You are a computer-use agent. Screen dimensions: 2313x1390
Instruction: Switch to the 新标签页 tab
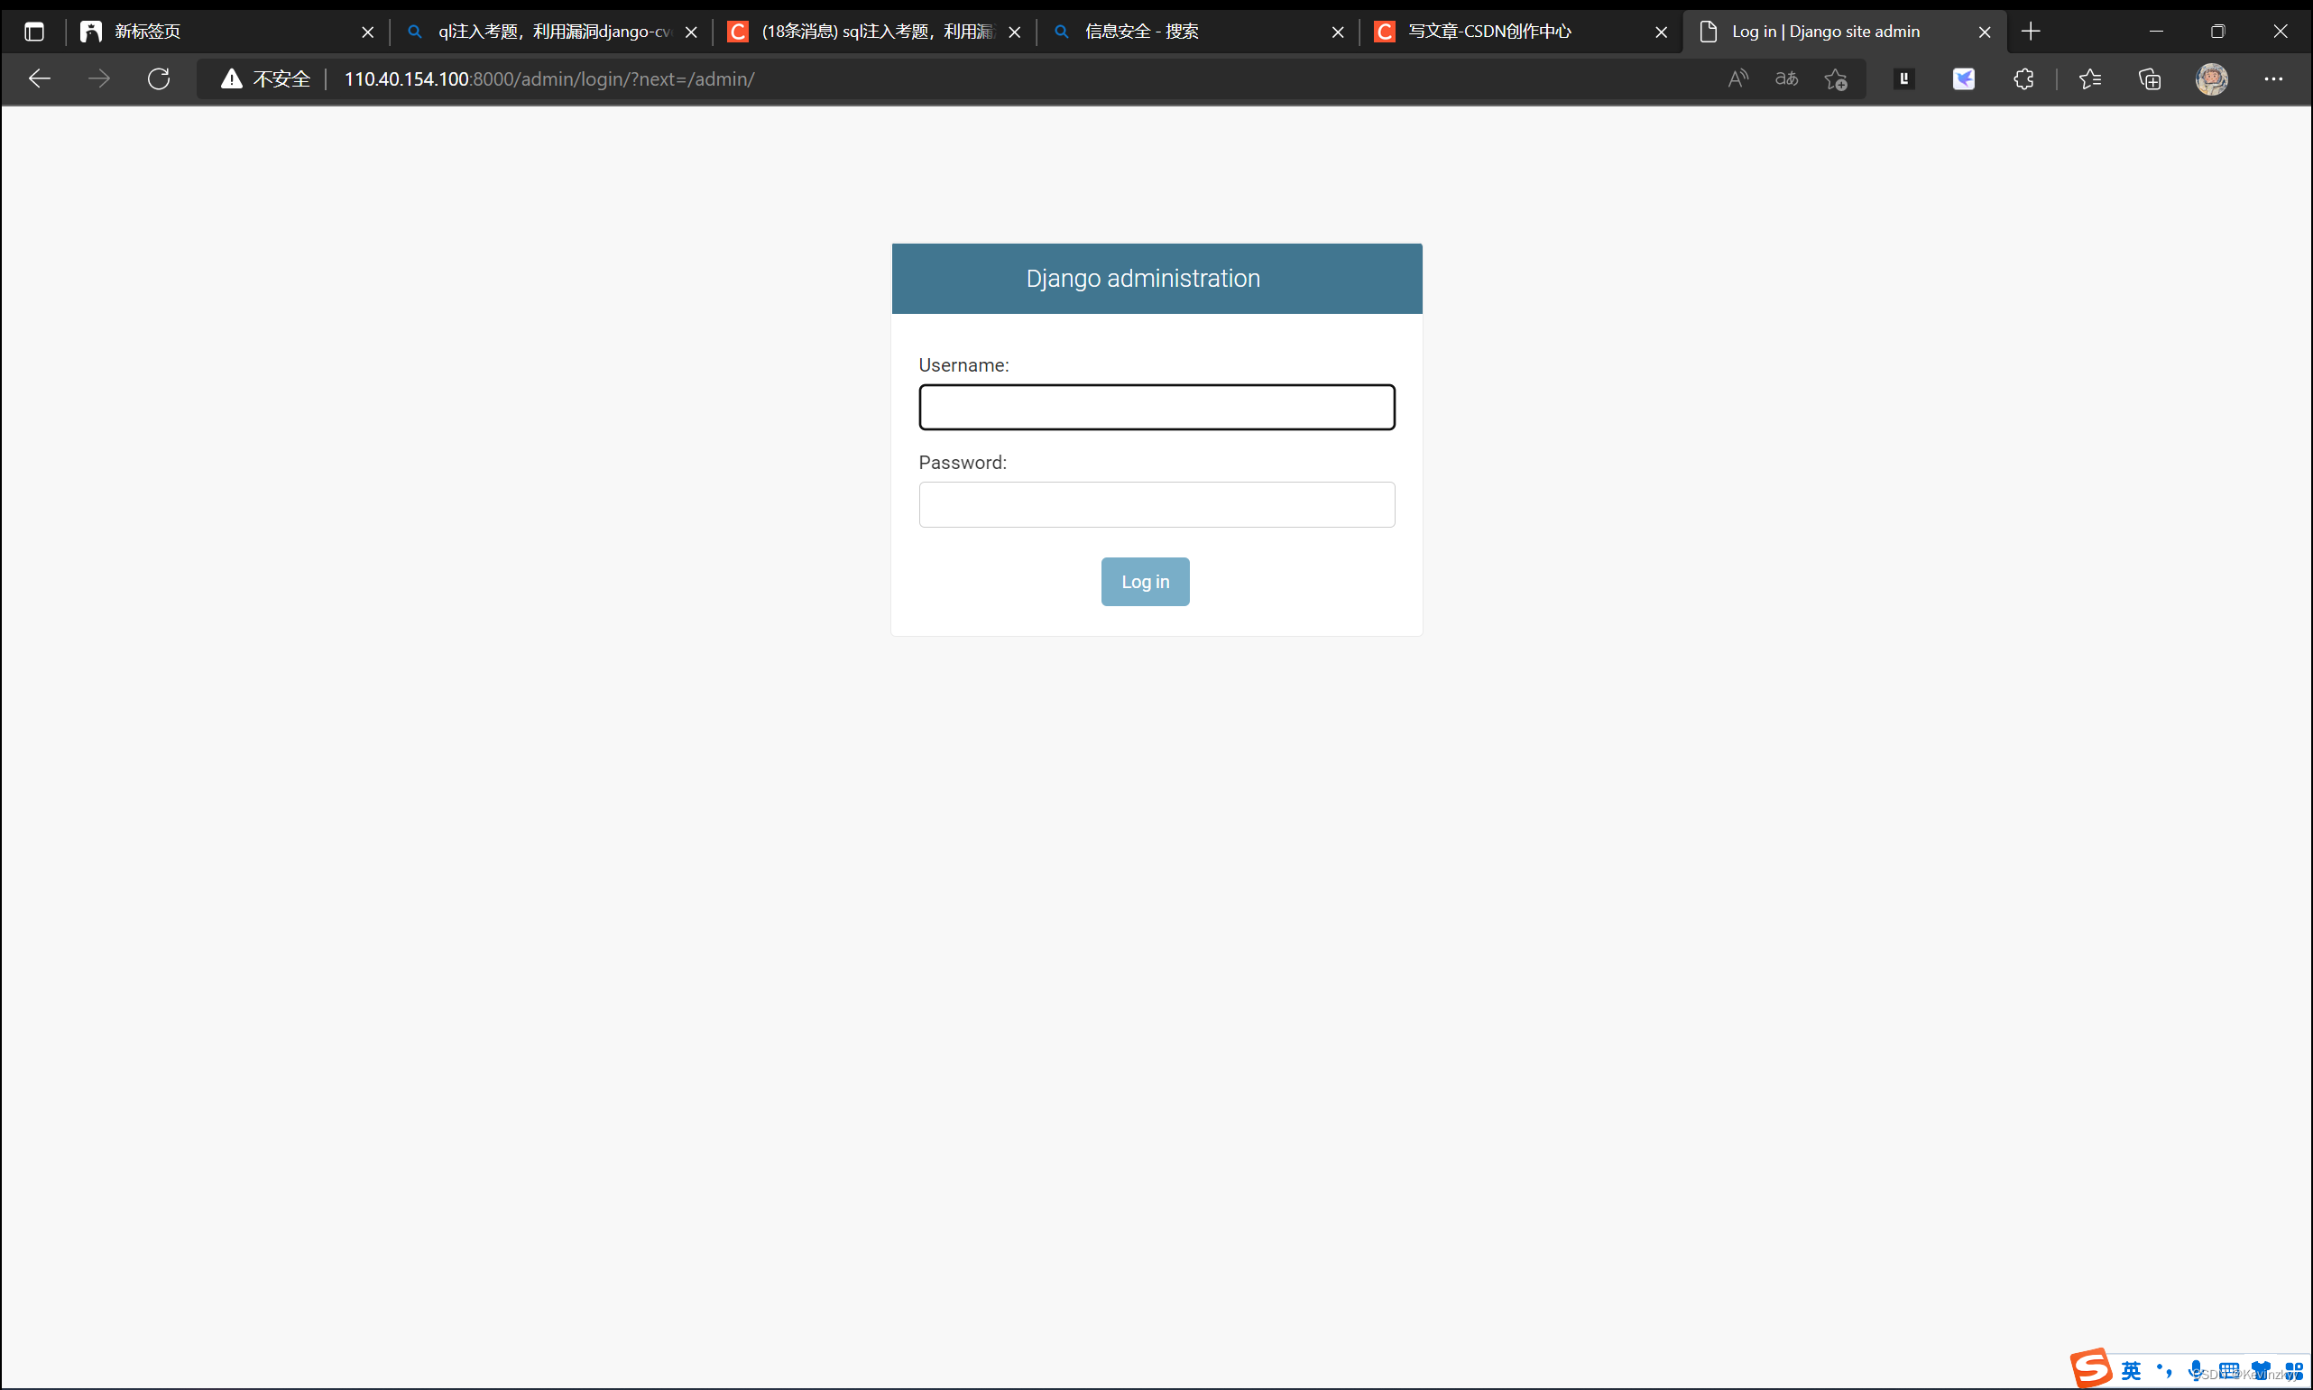pyautogui.click(x=225, y=32)
